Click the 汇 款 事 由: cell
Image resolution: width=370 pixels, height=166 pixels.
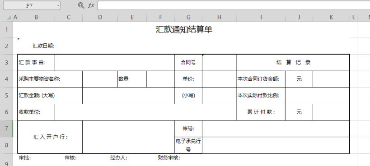coord(36,62)
